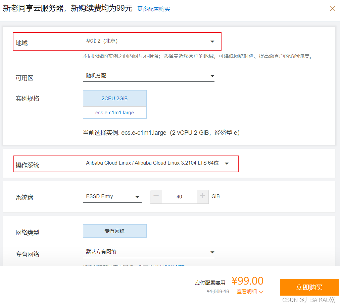The image size is (340, 306).
Task: Increase system disk size with plus button
Action: (x=202, y=197)
